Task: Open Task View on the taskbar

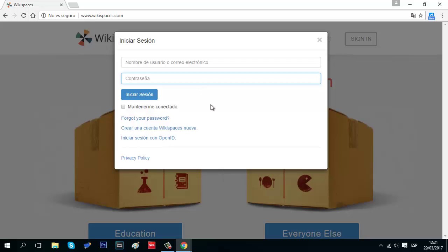Action: pos(39,245)
